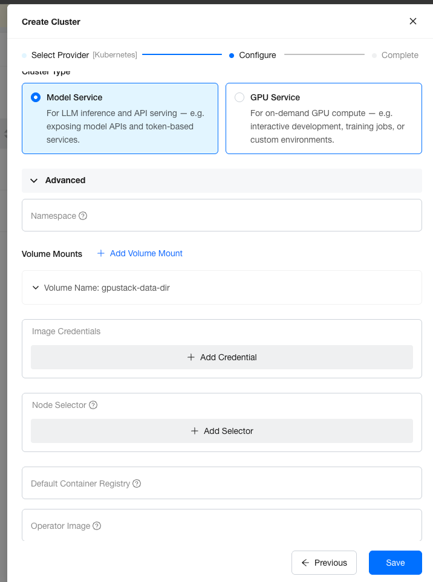Click the Configure step label

pyautogui.click(x=258, y=56)
